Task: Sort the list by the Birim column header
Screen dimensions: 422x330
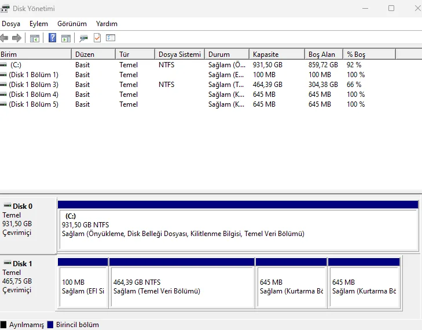Action: (35, 54)
